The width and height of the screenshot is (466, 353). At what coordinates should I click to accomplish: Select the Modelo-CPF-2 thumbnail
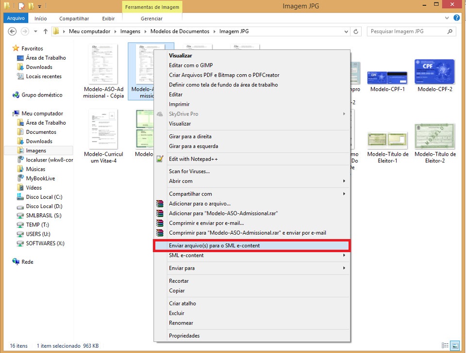pyautogui.click(x=434, y=73)
